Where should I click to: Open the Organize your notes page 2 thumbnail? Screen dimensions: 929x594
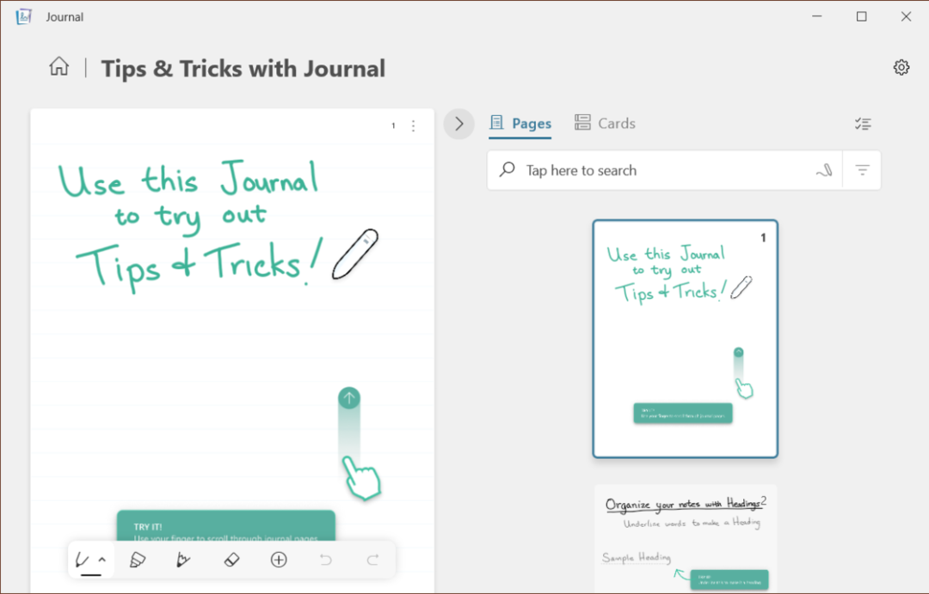coord(686,538)
